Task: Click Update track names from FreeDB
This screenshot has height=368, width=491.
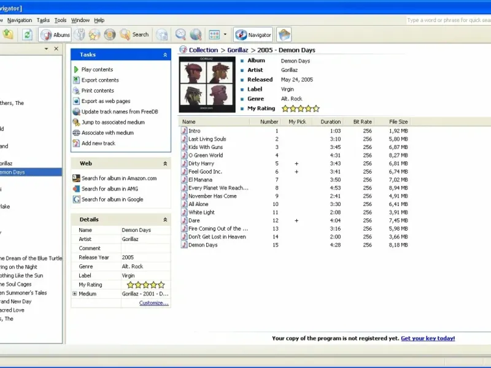Action: (115, 112)
